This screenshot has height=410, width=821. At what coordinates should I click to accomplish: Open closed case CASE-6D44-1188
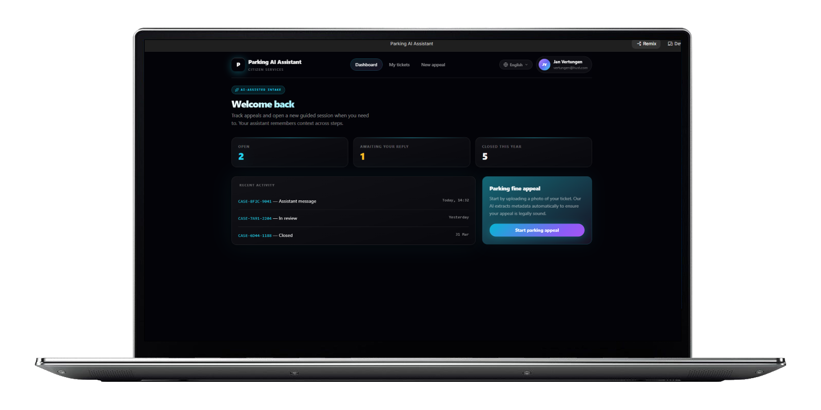[x=255, y=236]
